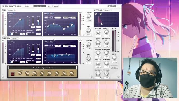Viewport: 179px width, 101px height.
Task: Close the AG DSP Controller window
Action: (119, 6)
